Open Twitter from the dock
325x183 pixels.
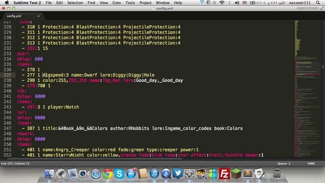point(178,173)
